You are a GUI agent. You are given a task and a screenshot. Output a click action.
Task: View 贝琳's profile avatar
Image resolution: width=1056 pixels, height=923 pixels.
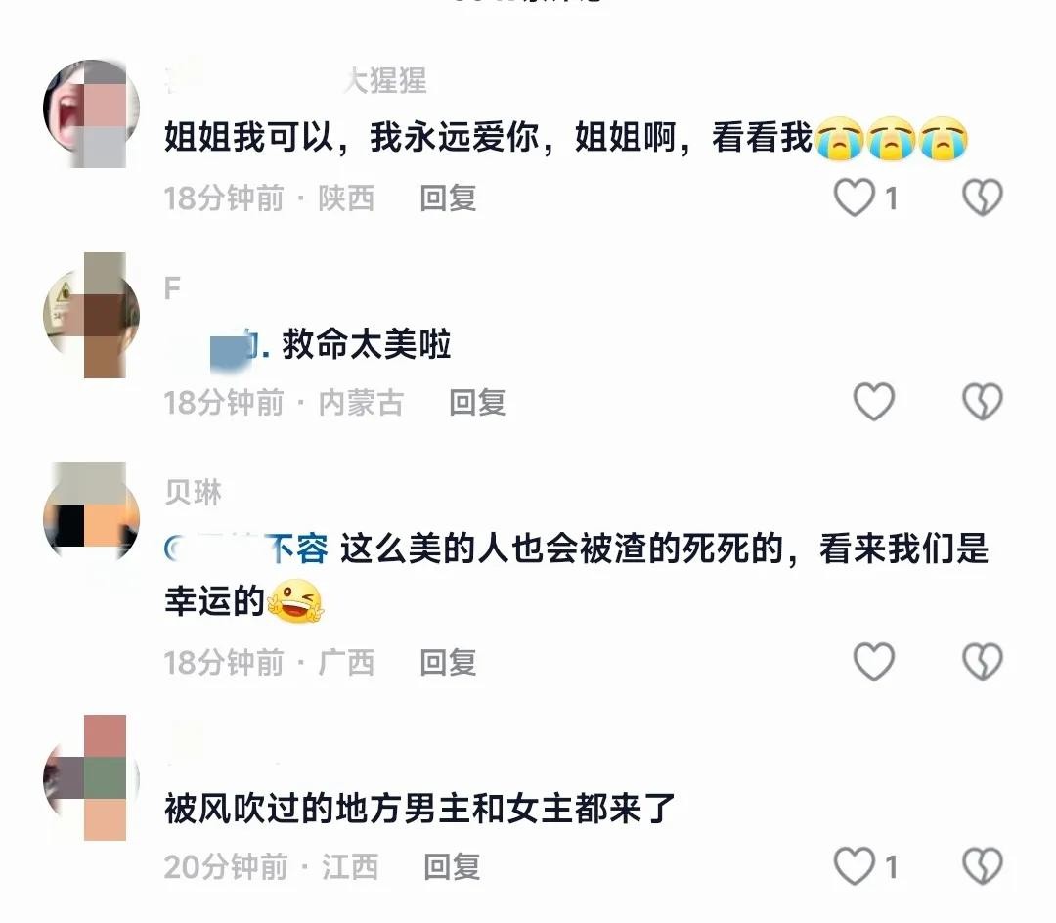point(91,518)
